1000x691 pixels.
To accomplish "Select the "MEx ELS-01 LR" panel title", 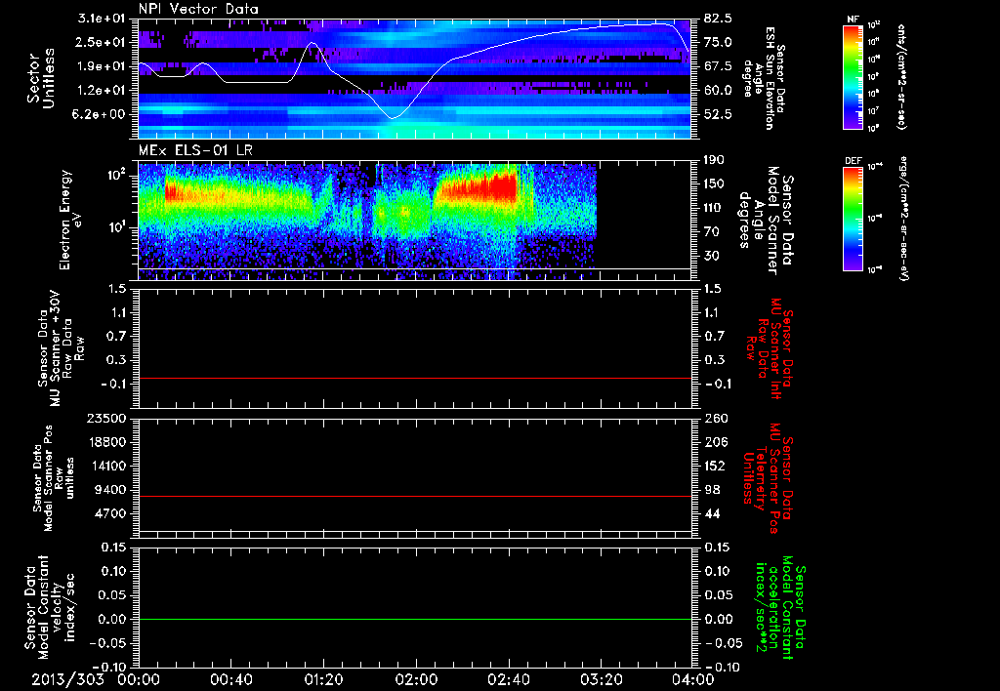I will tap(195, 150).
